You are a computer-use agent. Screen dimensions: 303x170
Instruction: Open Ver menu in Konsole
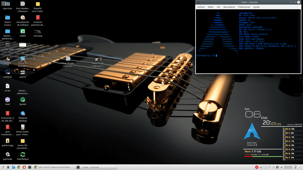point(218,7)
